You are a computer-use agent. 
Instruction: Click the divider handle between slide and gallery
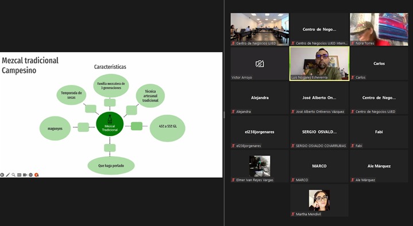coord(224,115)
